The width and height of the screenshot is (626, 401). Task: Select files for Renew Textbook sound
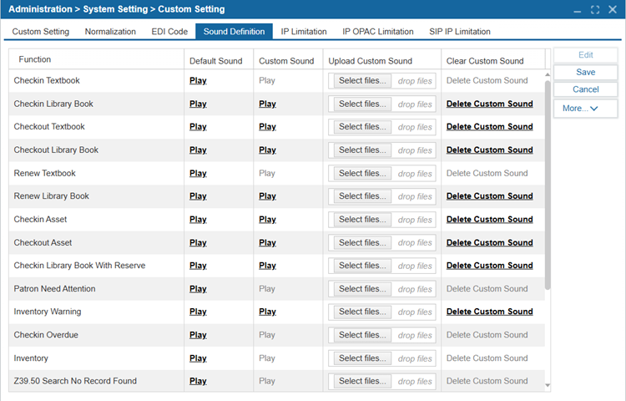(362, 174)
